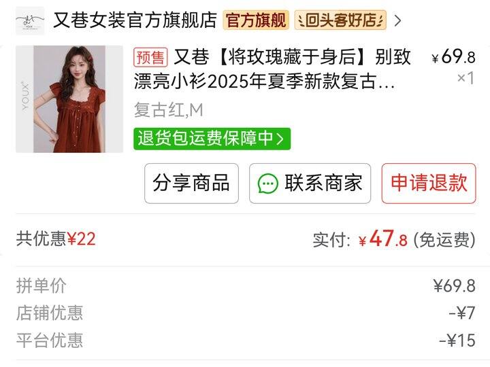Expand the store header chevron arrow
The width and height of the screenshot is (490, 367).
397,20
